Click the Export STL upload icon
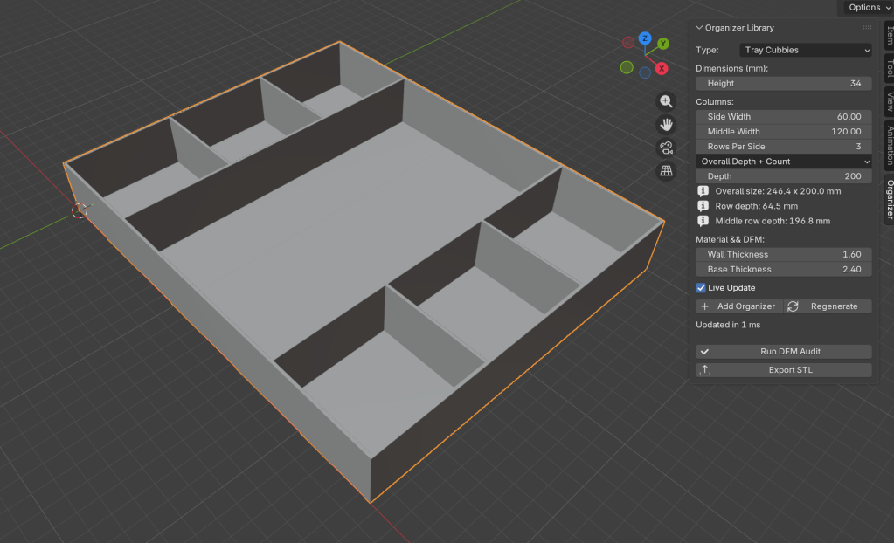Image resolution: width=894 pixels, height=543 pixels. click(x=704, y=370)
